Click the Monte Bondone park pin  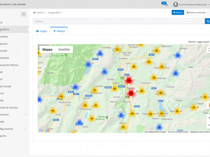point(107,117)
